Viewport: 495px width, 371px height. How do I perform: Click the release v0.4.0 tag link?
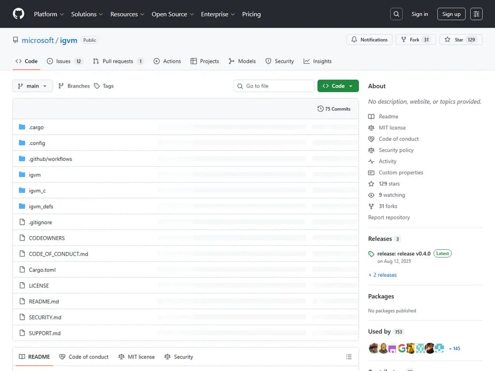[404, 254]
